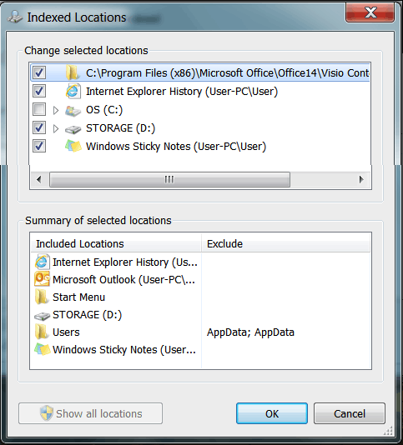Select the STORAGE (D:) label in tree
403x445 pixels.
[x=120, y=128]
